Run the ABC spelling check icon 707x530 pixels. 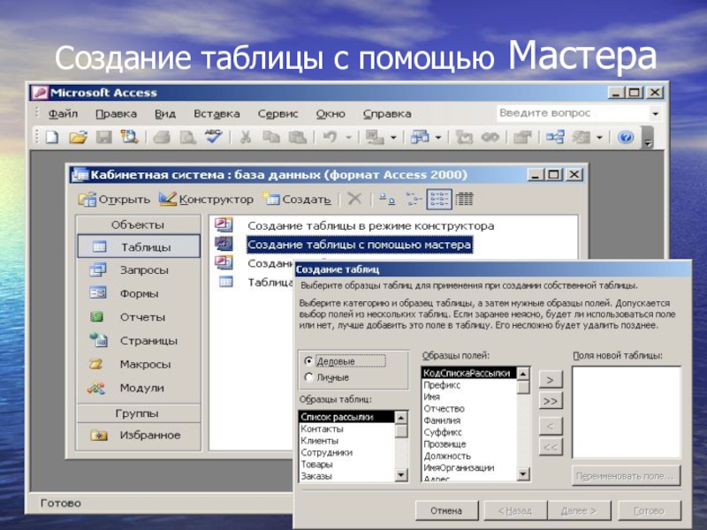(213, 136)
